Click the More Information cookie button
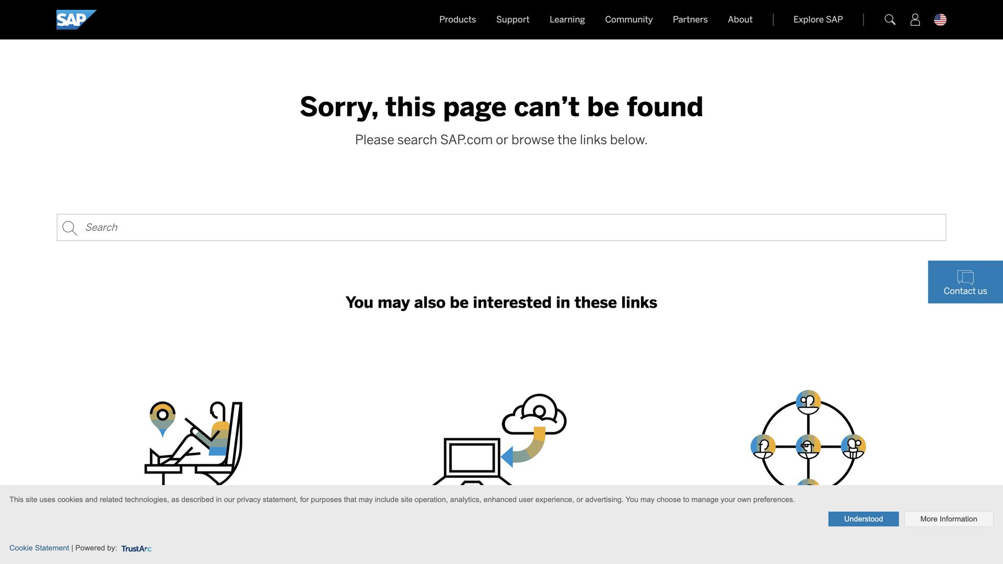 (948, 519)
